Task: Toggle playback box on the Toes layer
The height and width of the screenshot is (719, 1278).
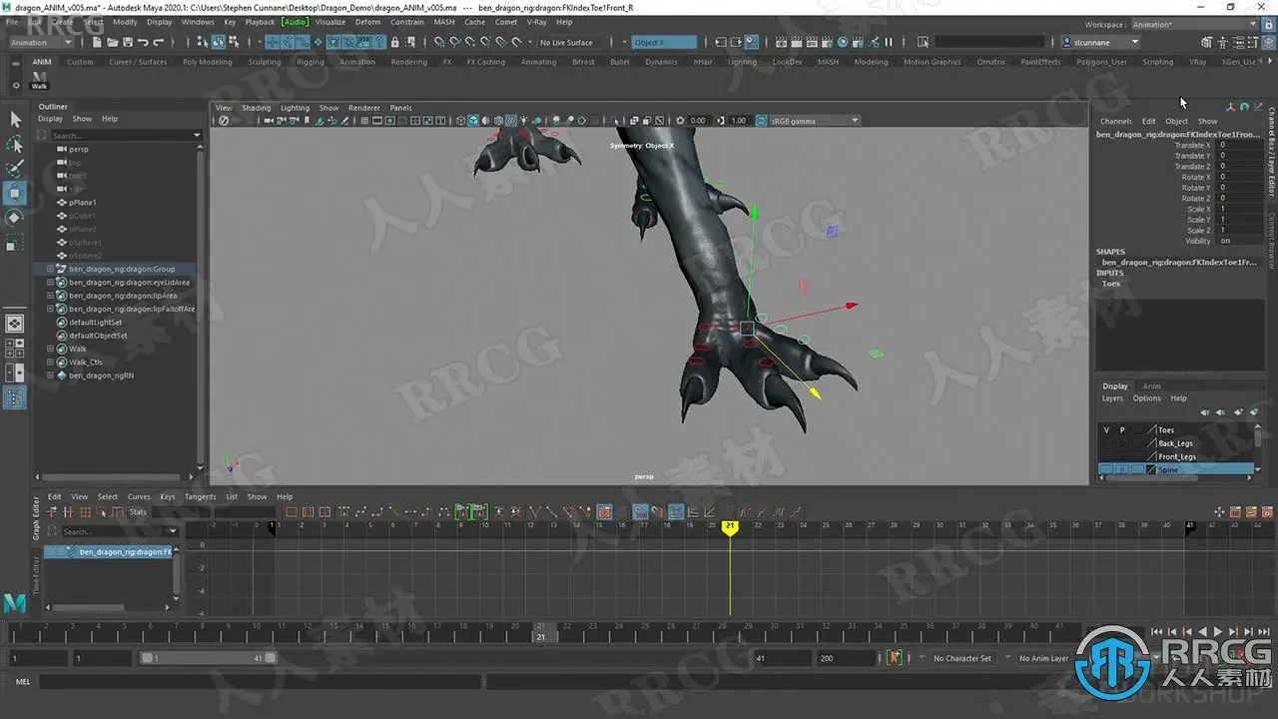Action: 1121,430
